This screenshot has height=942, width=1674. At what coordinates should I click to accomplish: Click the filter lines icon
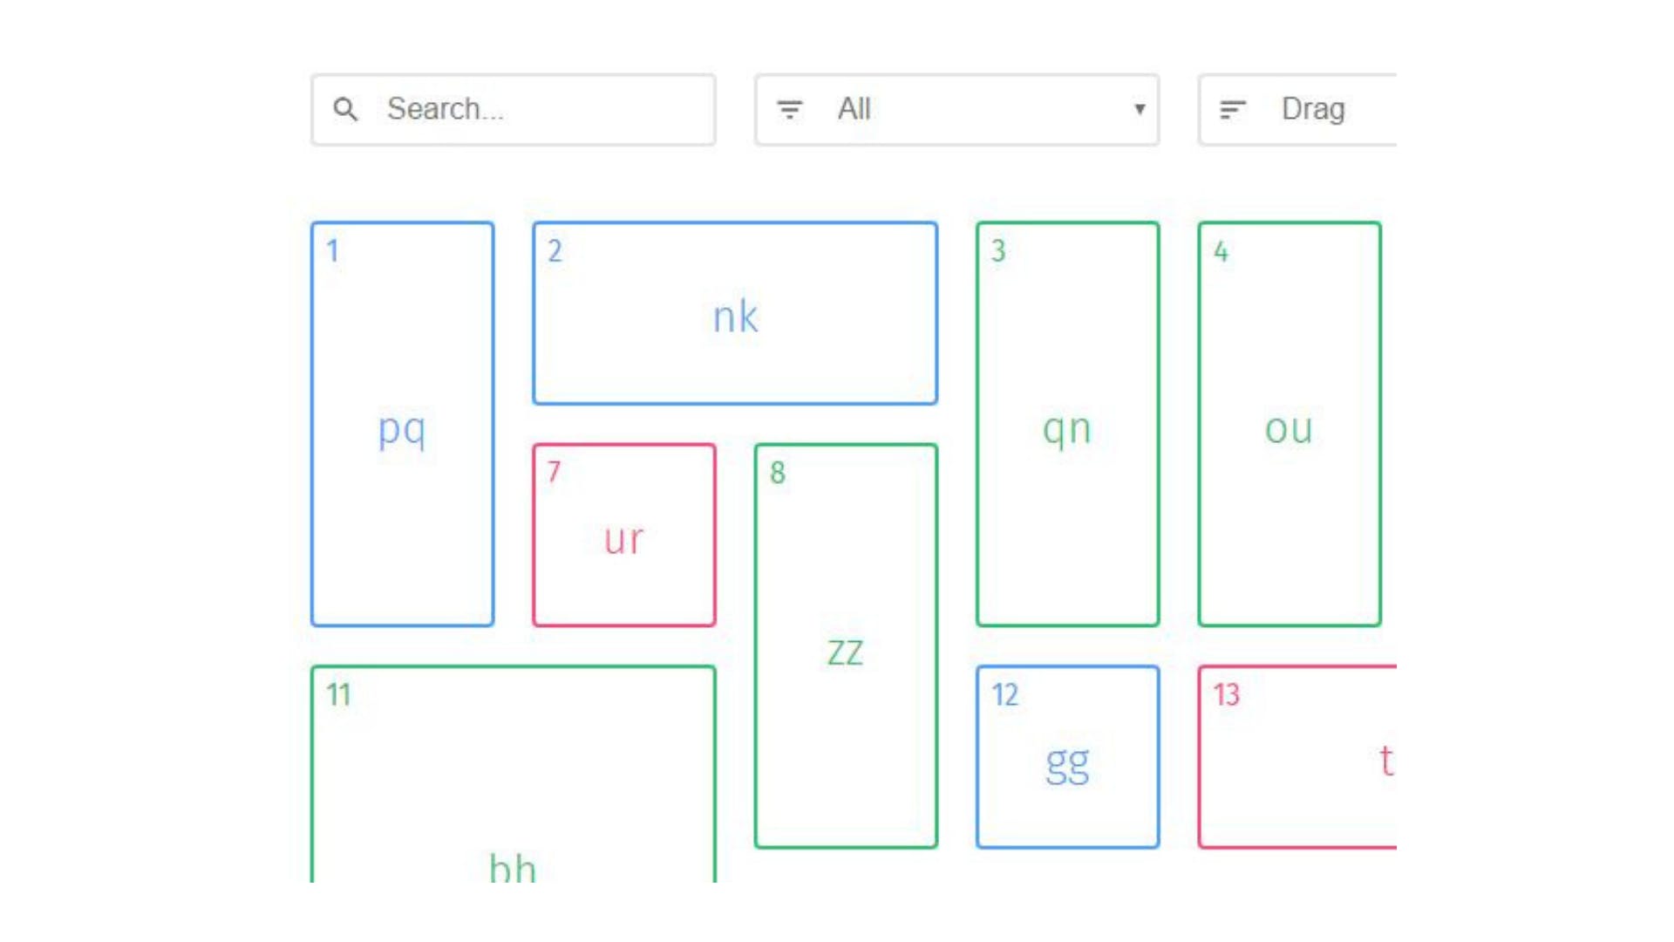coord(789,109)
